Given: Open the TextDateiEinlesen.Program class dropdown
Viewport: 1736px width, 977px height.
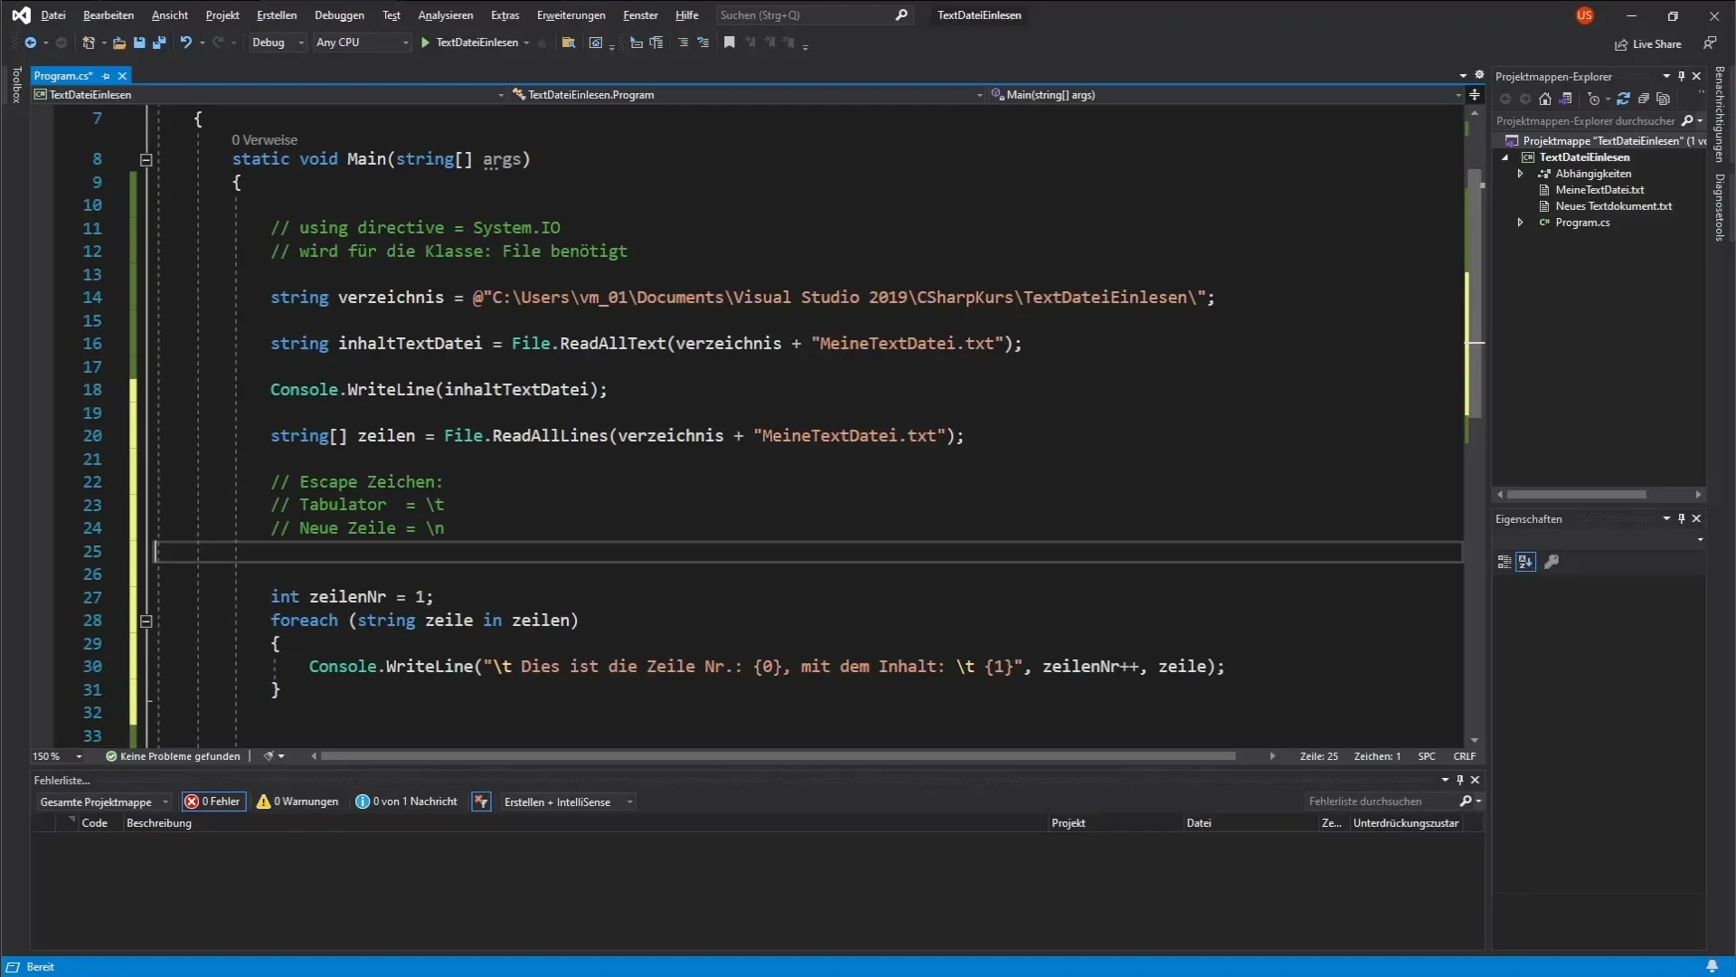Looking at the screenshot, I should pos(747,95).
